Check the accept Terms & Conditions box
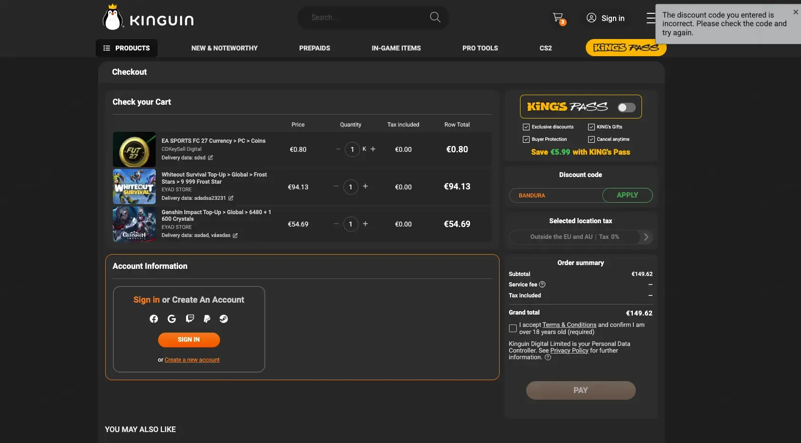Image resolution: width=801 pixels, height=443 pixels. 513,328
